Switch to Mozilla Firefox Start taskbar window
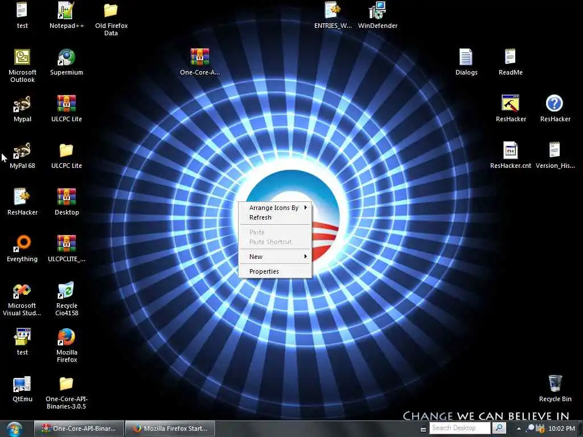The width and height of the screenshot is (583, 437). click(170, 428)
